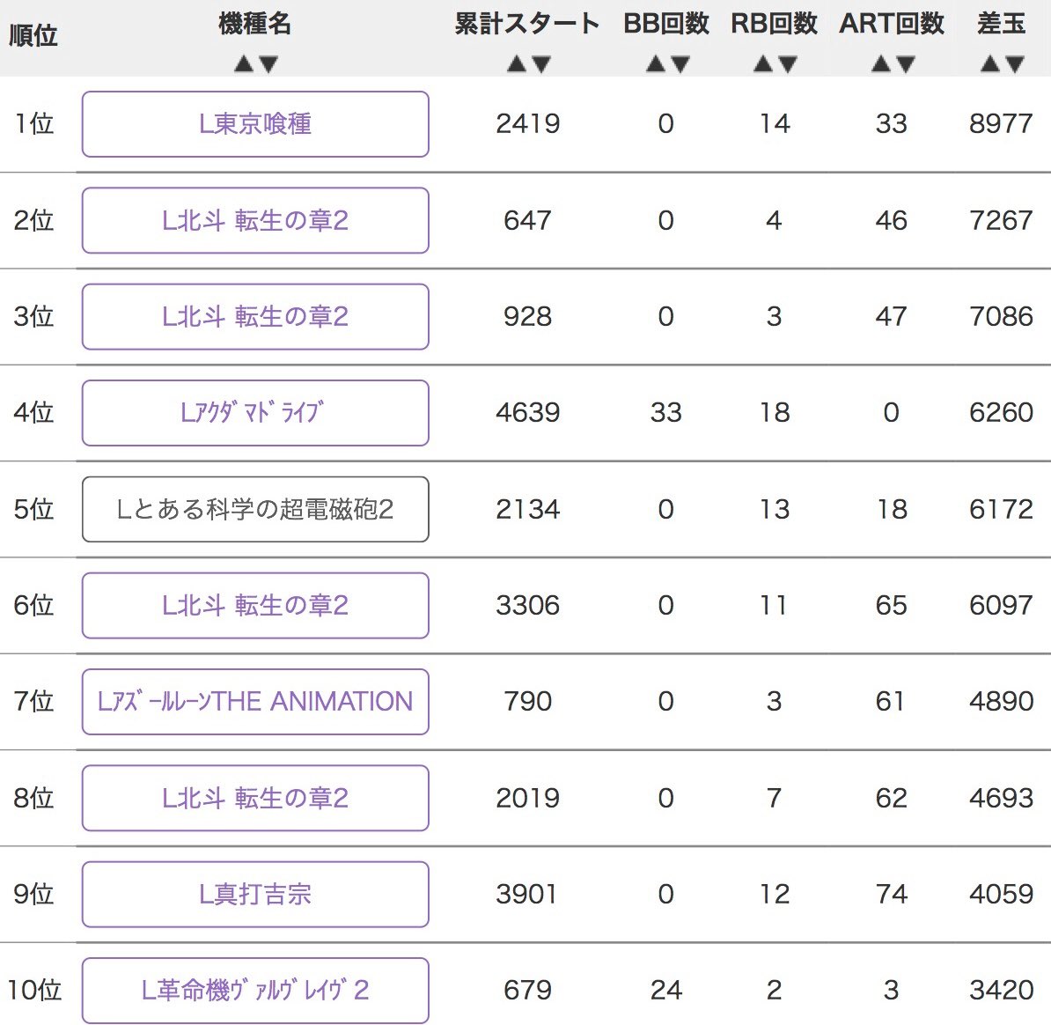Click the 機種名 column header text

pos(254,24)
